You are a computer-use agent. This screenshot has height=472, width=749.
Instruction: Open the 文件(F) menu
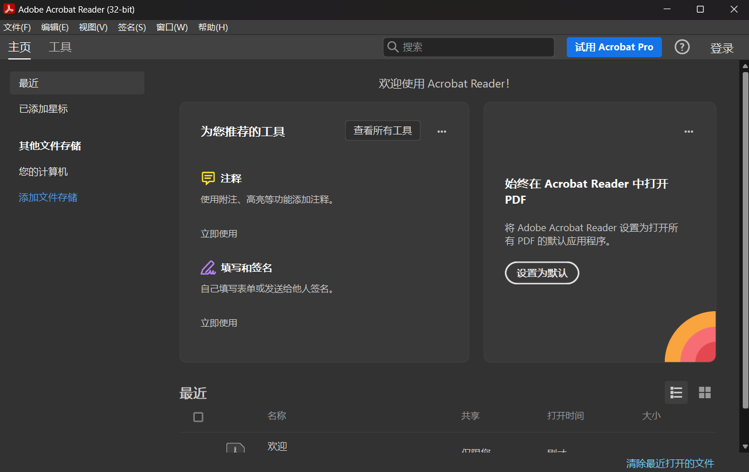[x=17, y=27]
